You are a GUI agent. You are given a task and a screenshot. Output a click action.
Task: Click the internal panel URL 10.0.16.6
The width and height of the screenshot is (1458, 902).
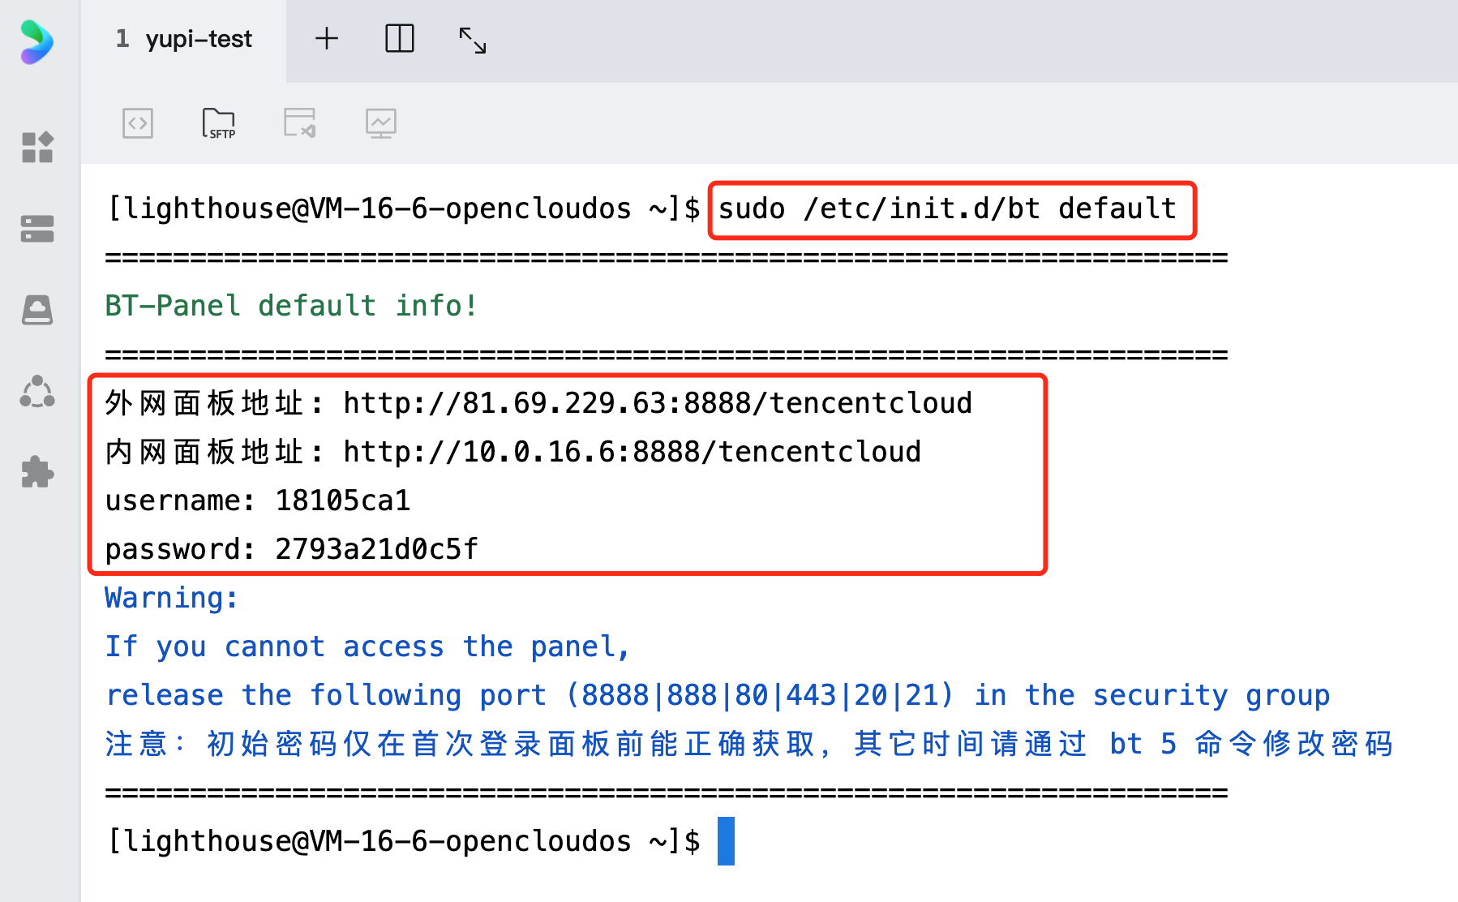click(x=632, y=452)
